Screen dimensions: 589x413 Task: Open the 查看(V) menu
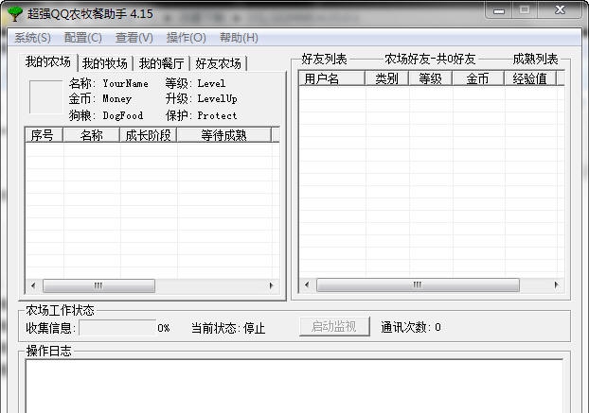pos(134,38)
